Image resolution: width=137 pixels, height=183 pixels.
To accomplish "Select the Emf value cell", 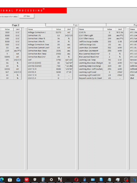I will pyautogui.click(x=58, y=60).
